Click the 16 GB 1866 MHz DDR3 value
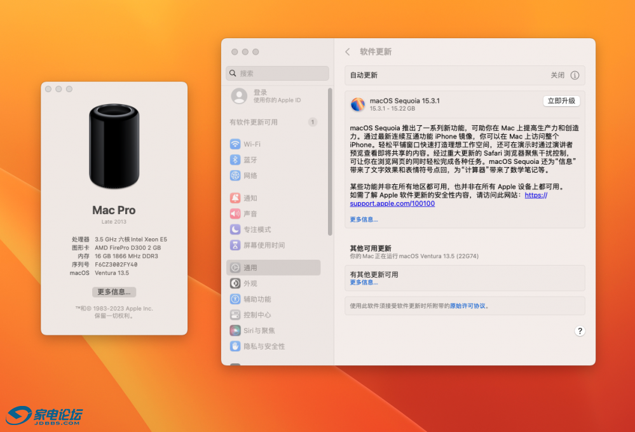635x432 pixels. [126, 256]
